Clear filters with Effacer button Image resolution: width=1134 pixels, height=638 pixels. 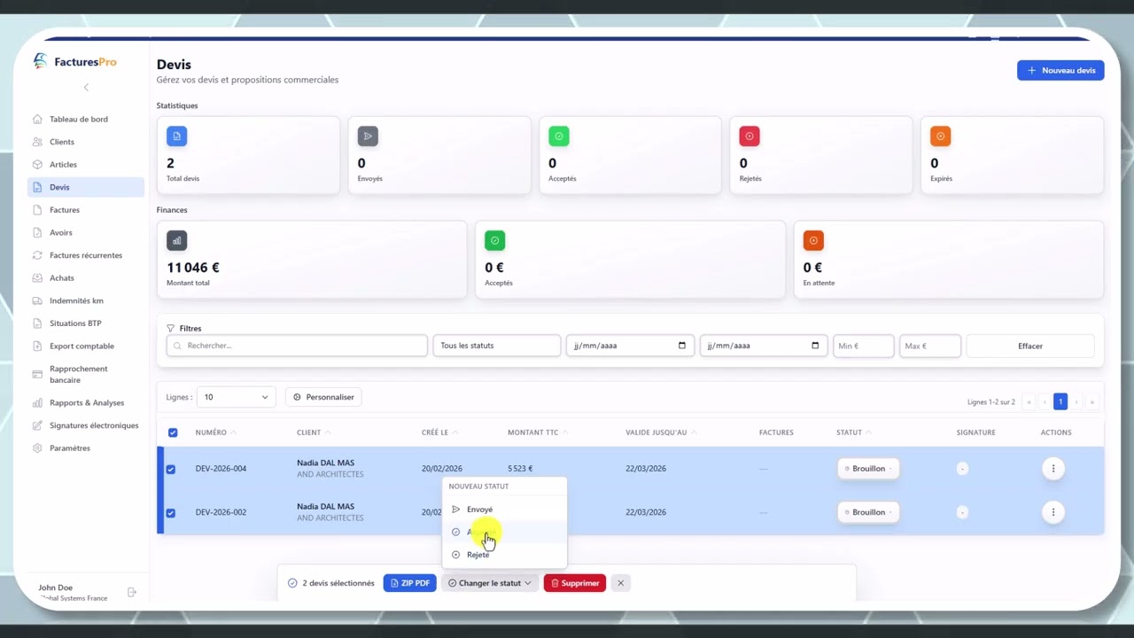pos(1030,346)
